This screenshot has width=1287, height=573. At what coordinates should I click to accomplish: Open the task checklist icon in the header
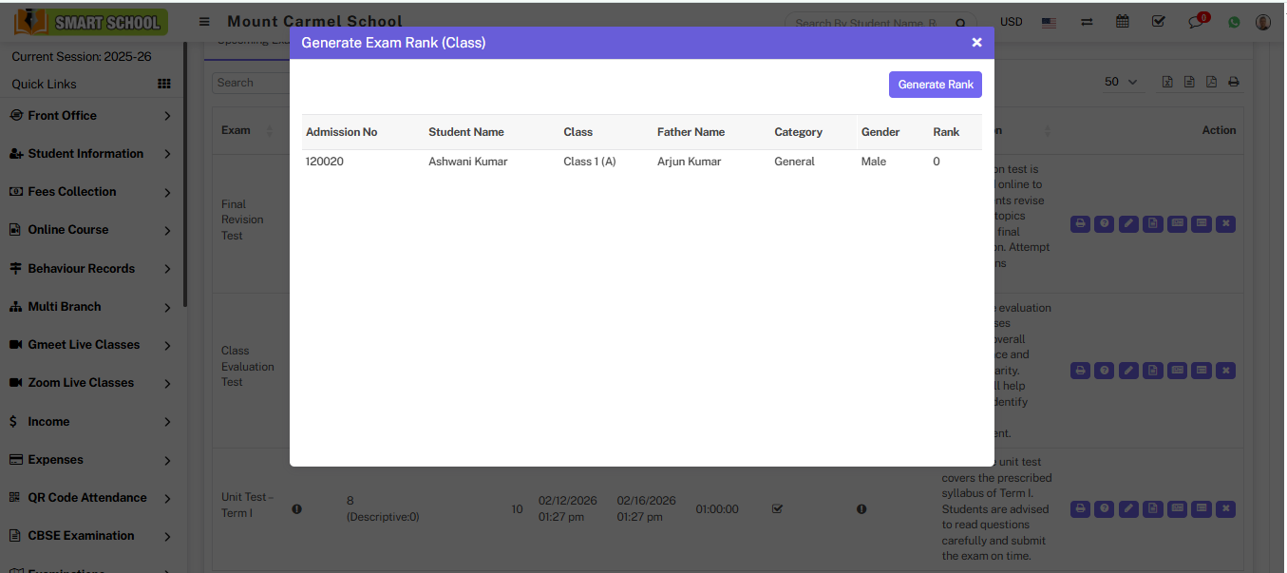click(1158, 22)
